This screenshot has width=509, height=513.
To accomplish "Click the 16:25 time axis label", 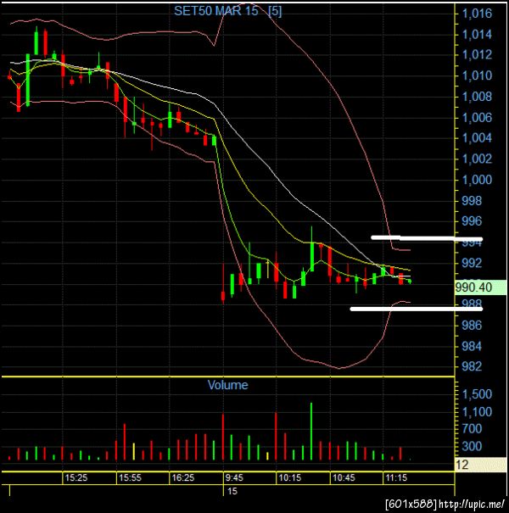I will click(183, 477).
